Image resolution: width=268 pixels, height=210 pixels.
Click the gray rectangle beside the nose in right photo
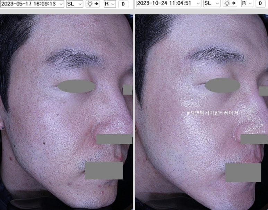(254, 139)
